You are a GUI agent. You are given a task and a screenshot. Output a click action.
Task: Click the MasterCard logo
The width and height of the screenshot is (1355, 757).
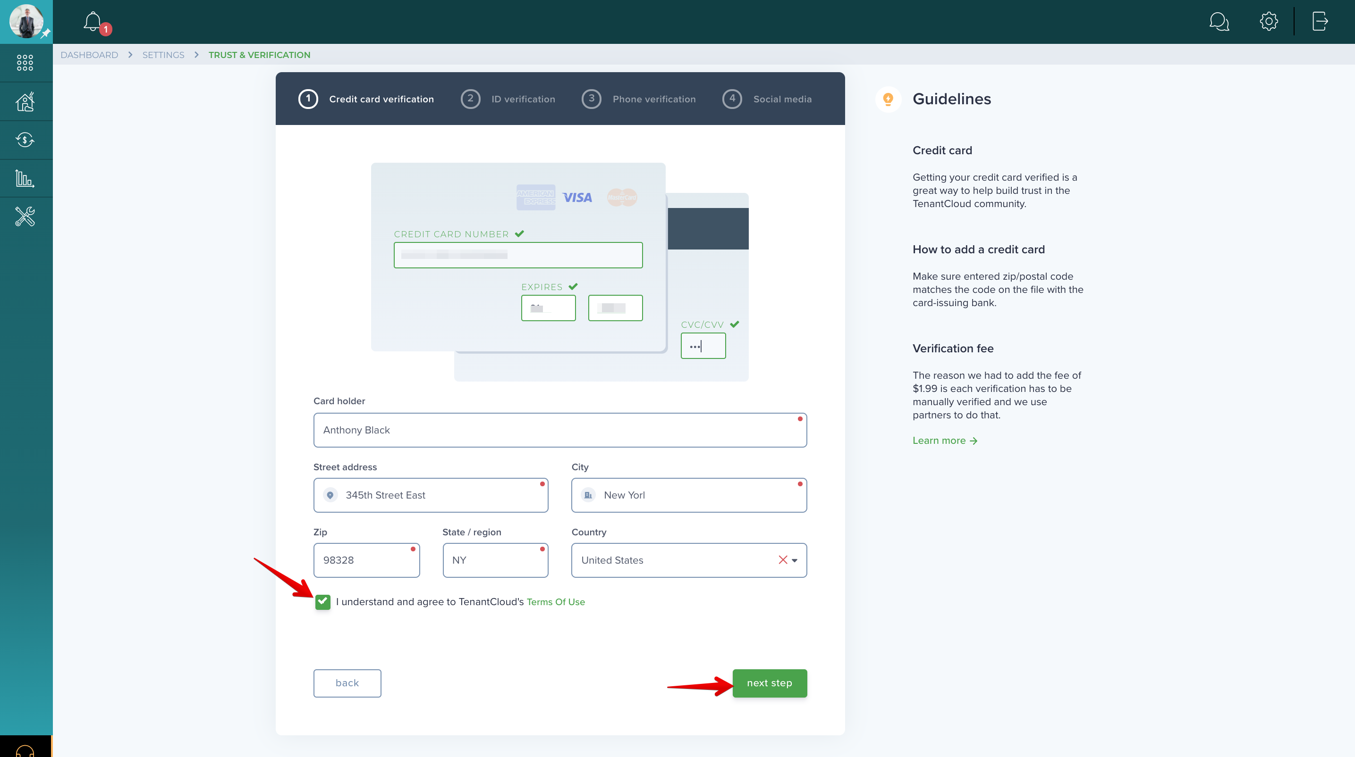click(x=622, y=198)
